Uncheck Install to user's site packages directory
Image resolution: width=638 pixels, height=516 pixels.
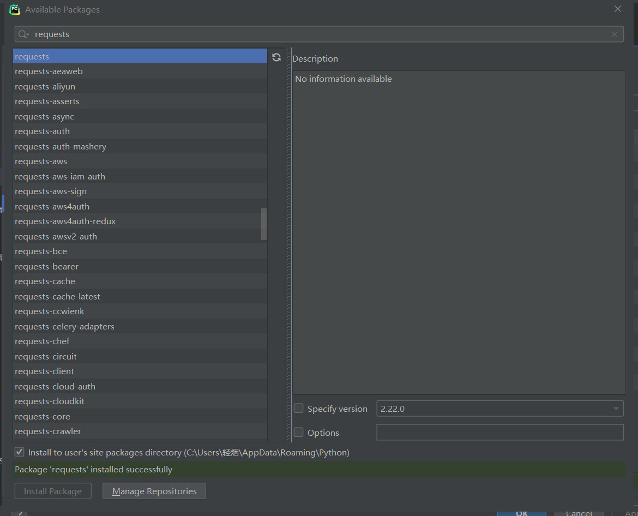click(x=20, y=452)
